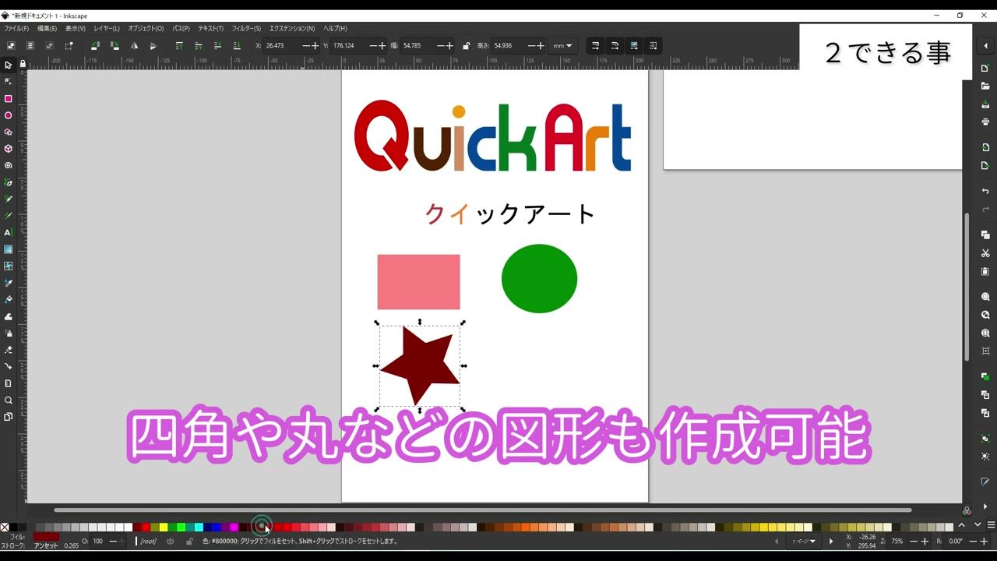Decrease Y position with minus

click(373, 46)
